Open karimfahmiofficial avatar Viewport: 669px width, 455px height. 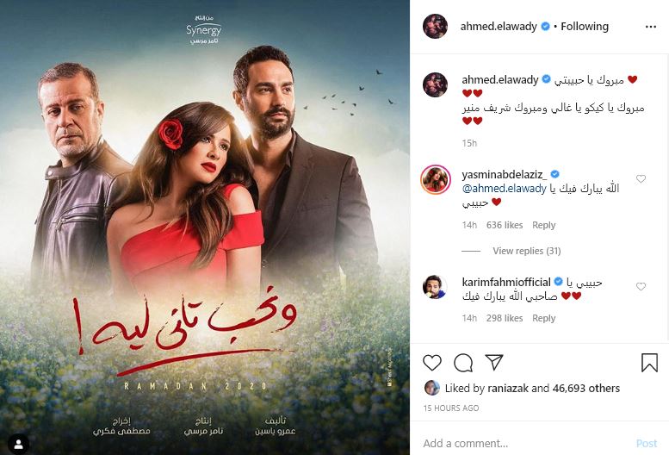(x=435, y=286)
